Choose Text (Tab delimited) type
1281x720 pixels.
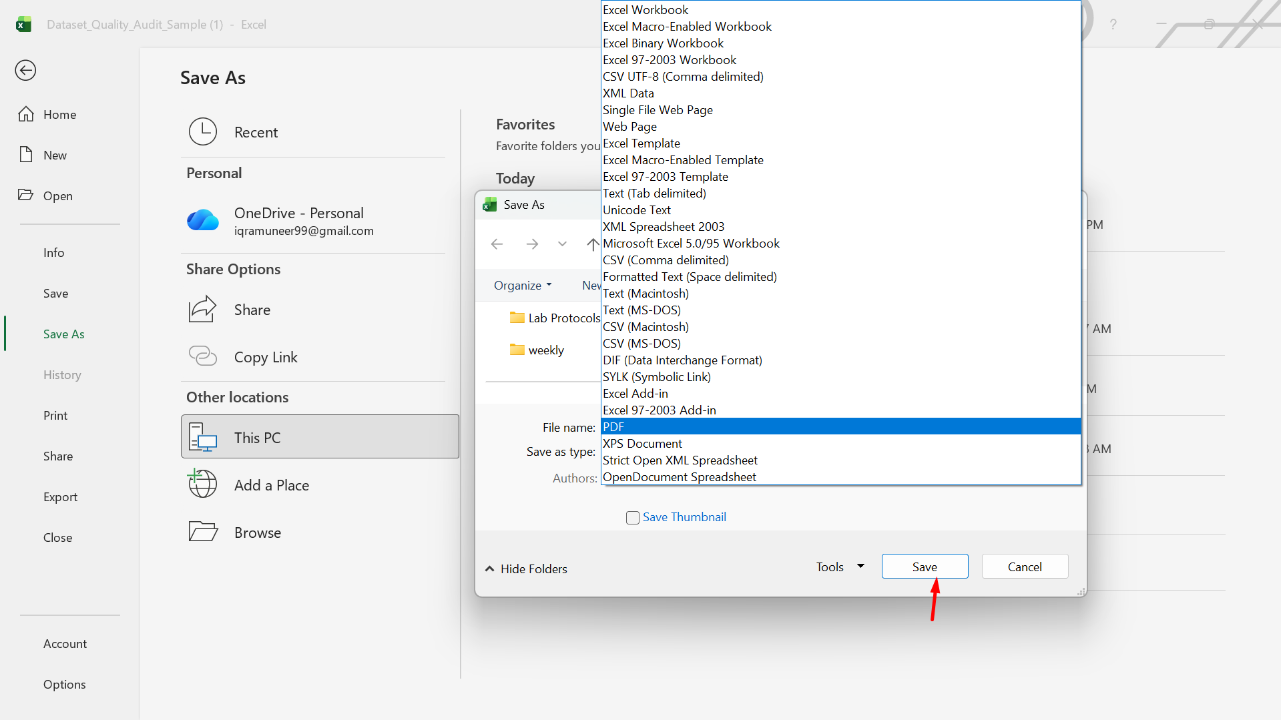tap(841, 193)
